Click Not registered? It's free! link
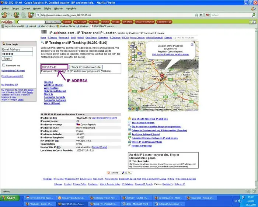The height and width of the screenshot is (207, 258). (x=13, y=71)
